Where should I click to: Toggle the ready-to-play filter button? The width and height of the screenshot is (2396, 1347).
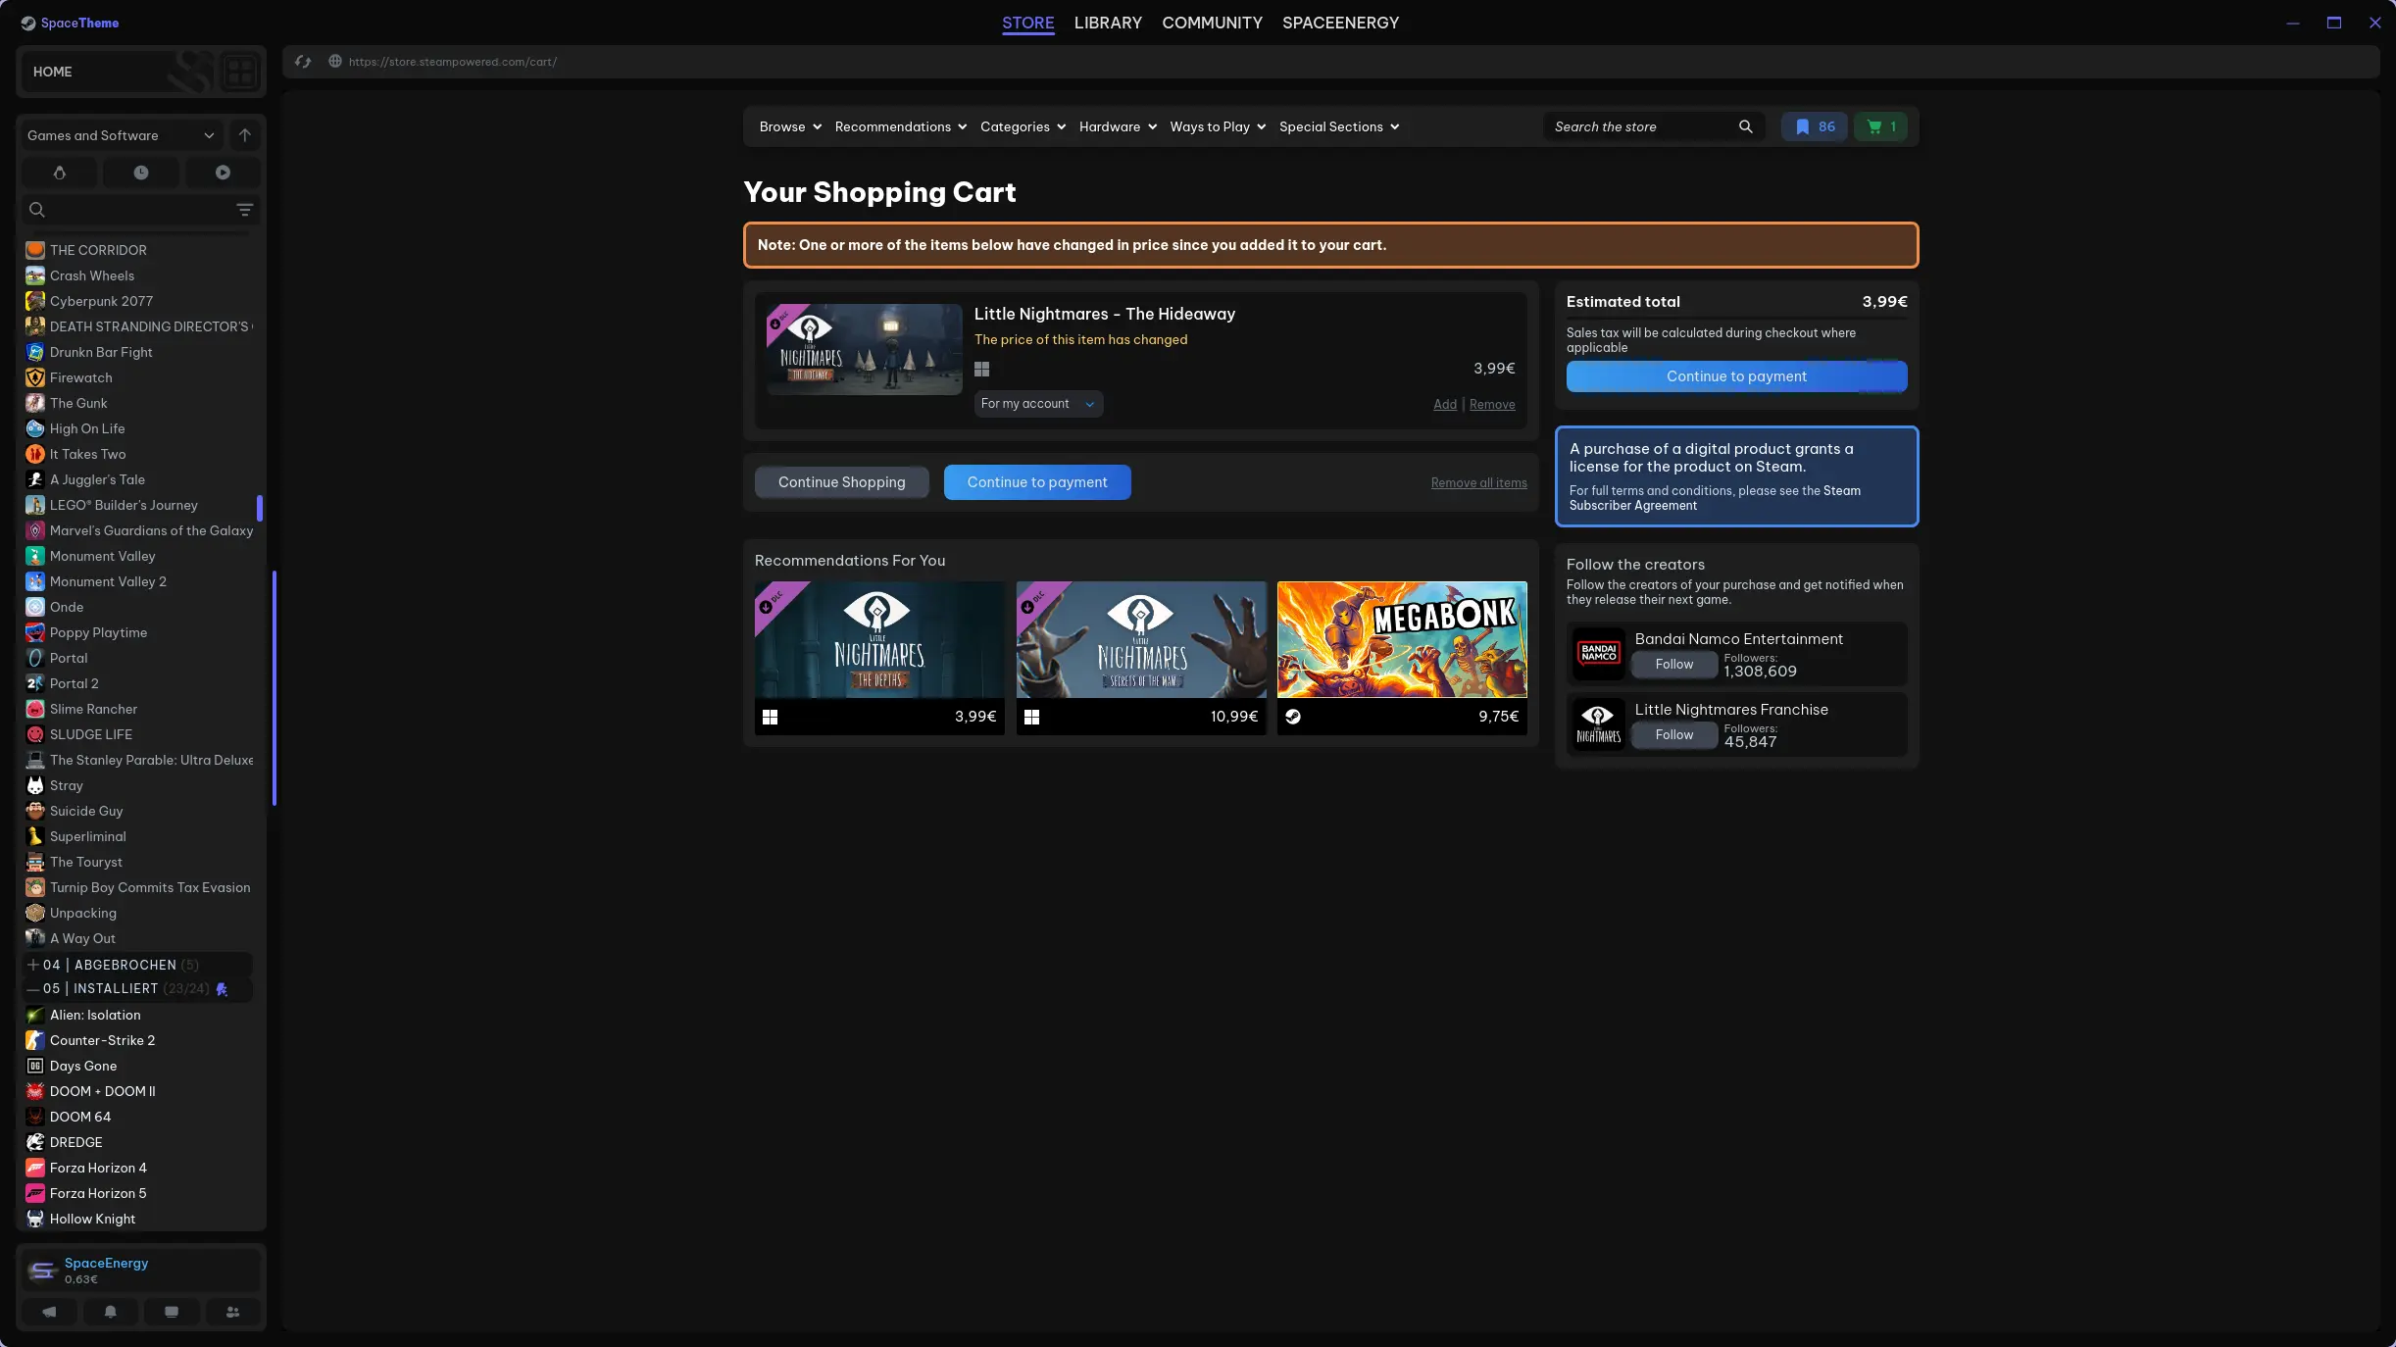[x=223, y=173]
